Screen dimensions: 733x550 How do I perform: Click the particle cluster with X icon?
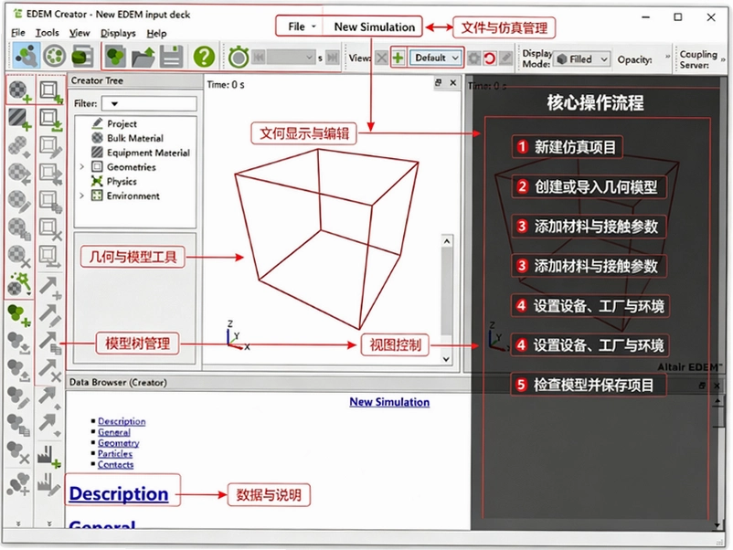click(x=19, y=452)
